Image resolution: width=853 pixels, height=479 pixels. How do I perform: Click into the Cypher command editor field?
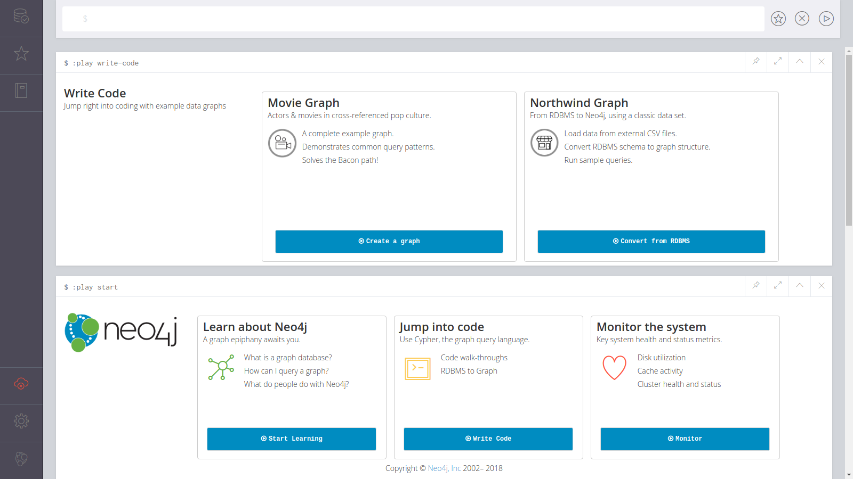(x=413, y=19)
